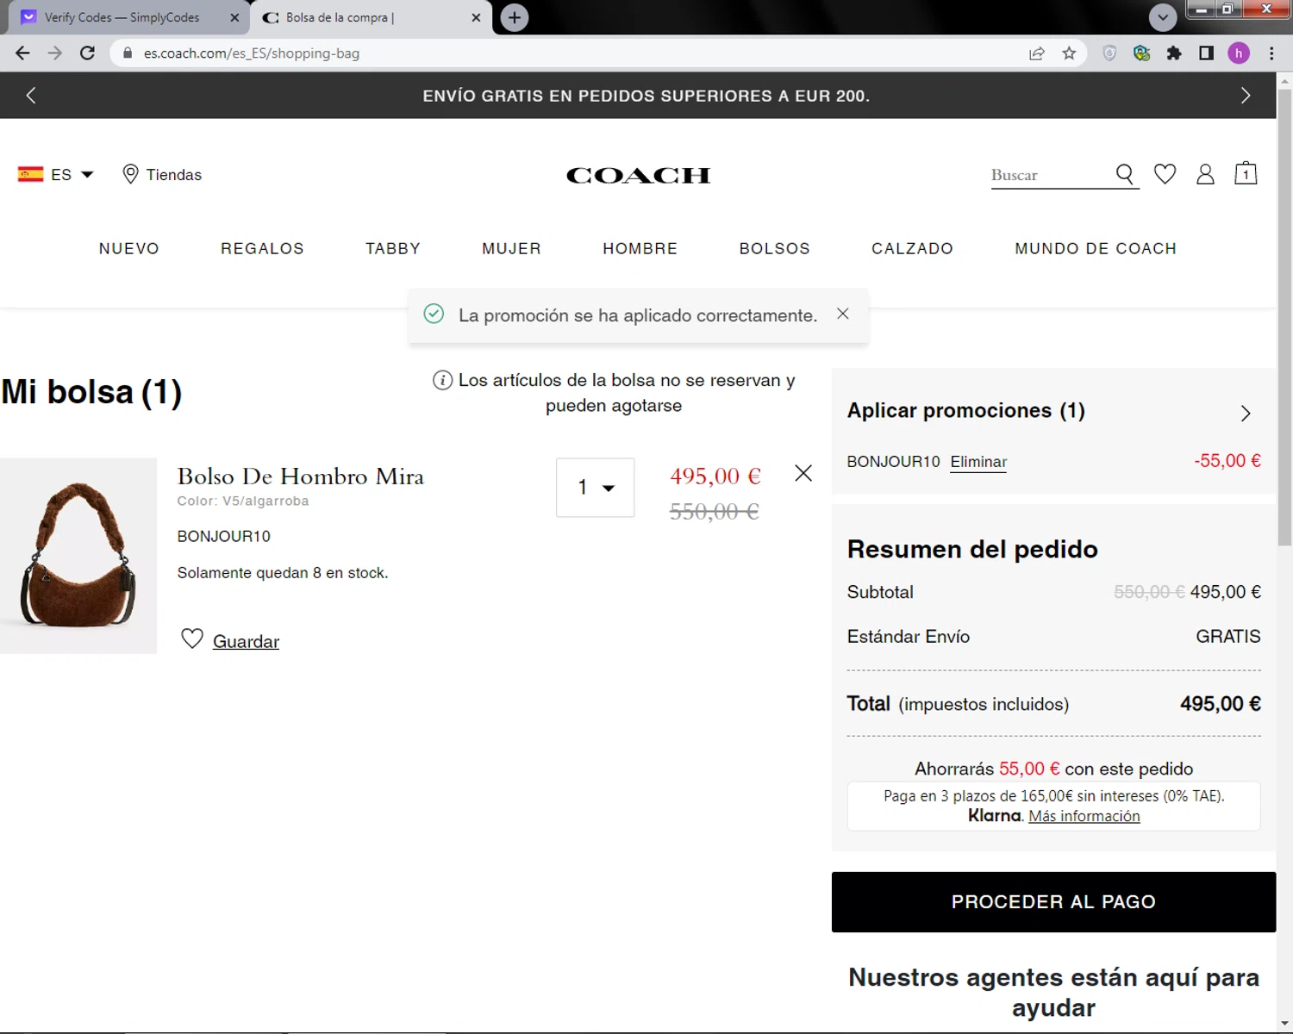Image resolution: width=1293 pixels, height=1034 pixels.
Task: Click the green checkmark in success notification
Action: pyautogui.click(x=434, y=314)
